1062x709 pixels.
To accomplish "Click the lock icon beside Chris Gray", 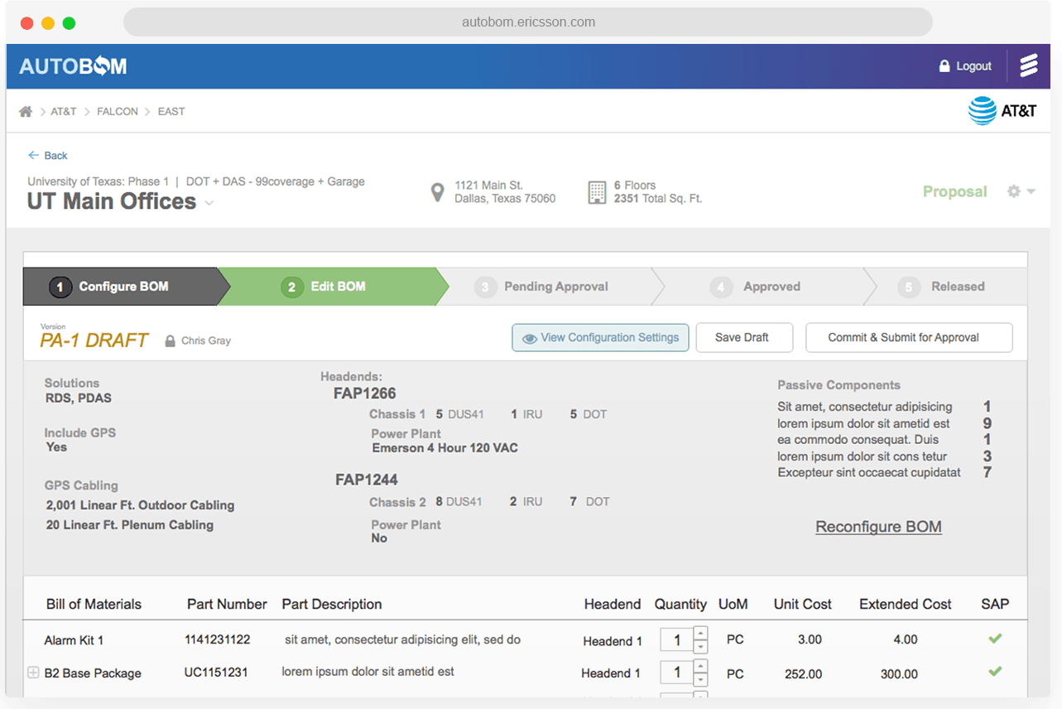I will (x=170, y=341).
